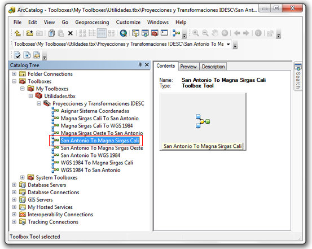Screen dimensions: 312x249
Task: Launch ArcMap from the globe toolbar icon
Action: tap(124, 33)
